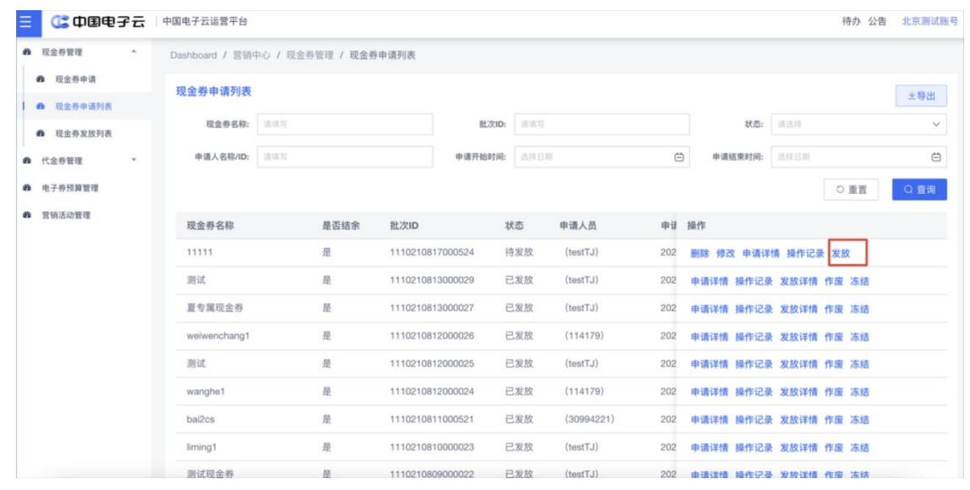Open the 北京测试账号 account menu

929,22
